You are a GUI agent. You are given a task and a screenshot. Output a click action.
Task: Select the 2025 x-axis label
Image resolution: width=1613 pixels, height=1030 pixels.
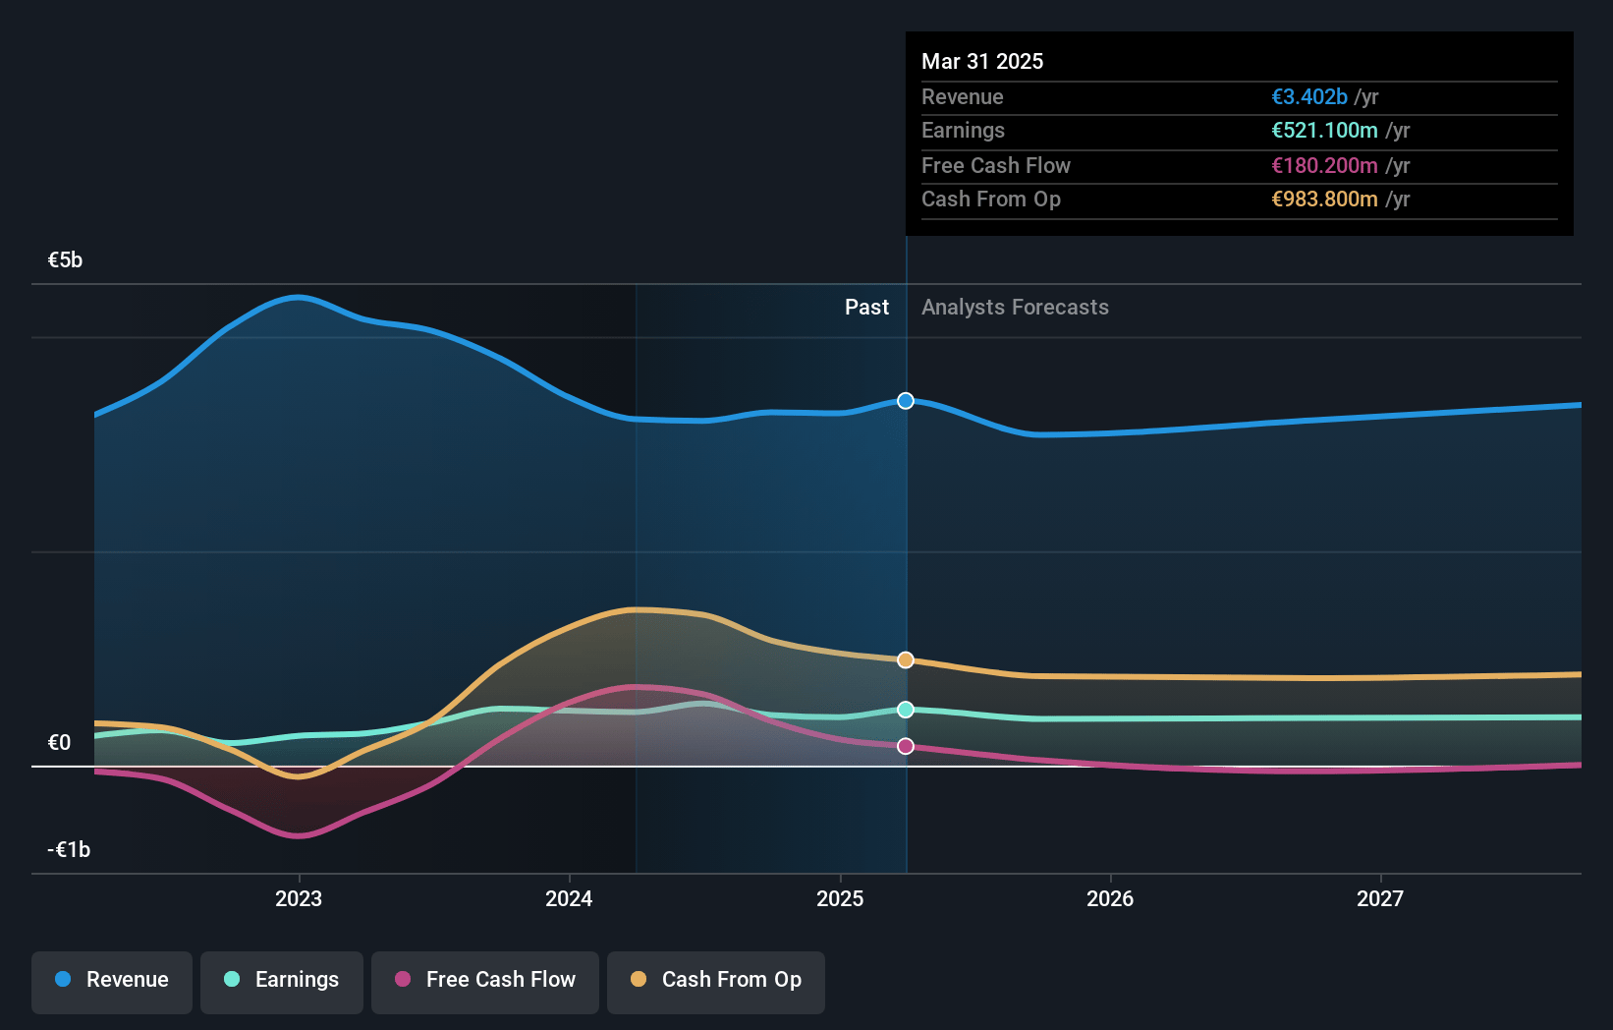pyautogui.click(x=840, y=898)
